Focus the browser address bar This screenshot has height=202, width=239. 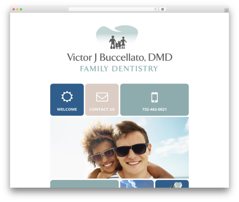(x=113, y=10)
